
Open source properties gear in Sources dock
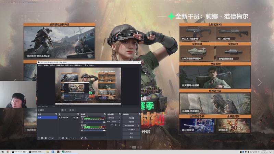(x=67, y=138)
